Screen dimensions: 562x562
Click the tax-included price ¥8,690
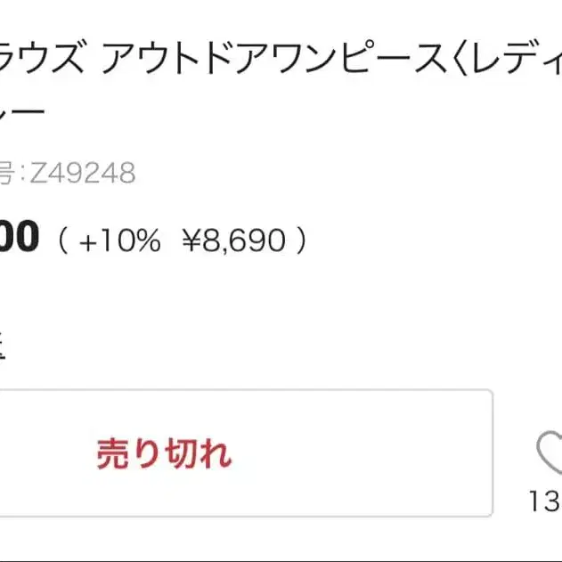pos(233,240)
